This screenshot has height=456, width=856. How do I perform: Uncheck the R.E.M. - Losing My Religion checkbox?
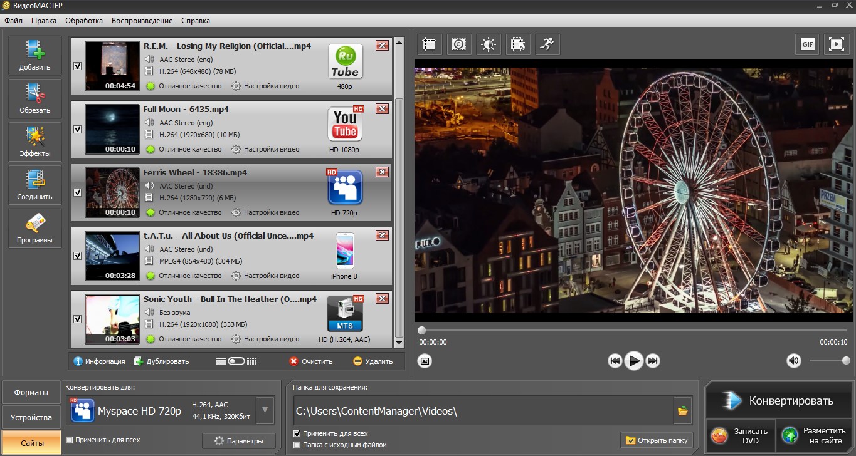(x=77, y=66)
